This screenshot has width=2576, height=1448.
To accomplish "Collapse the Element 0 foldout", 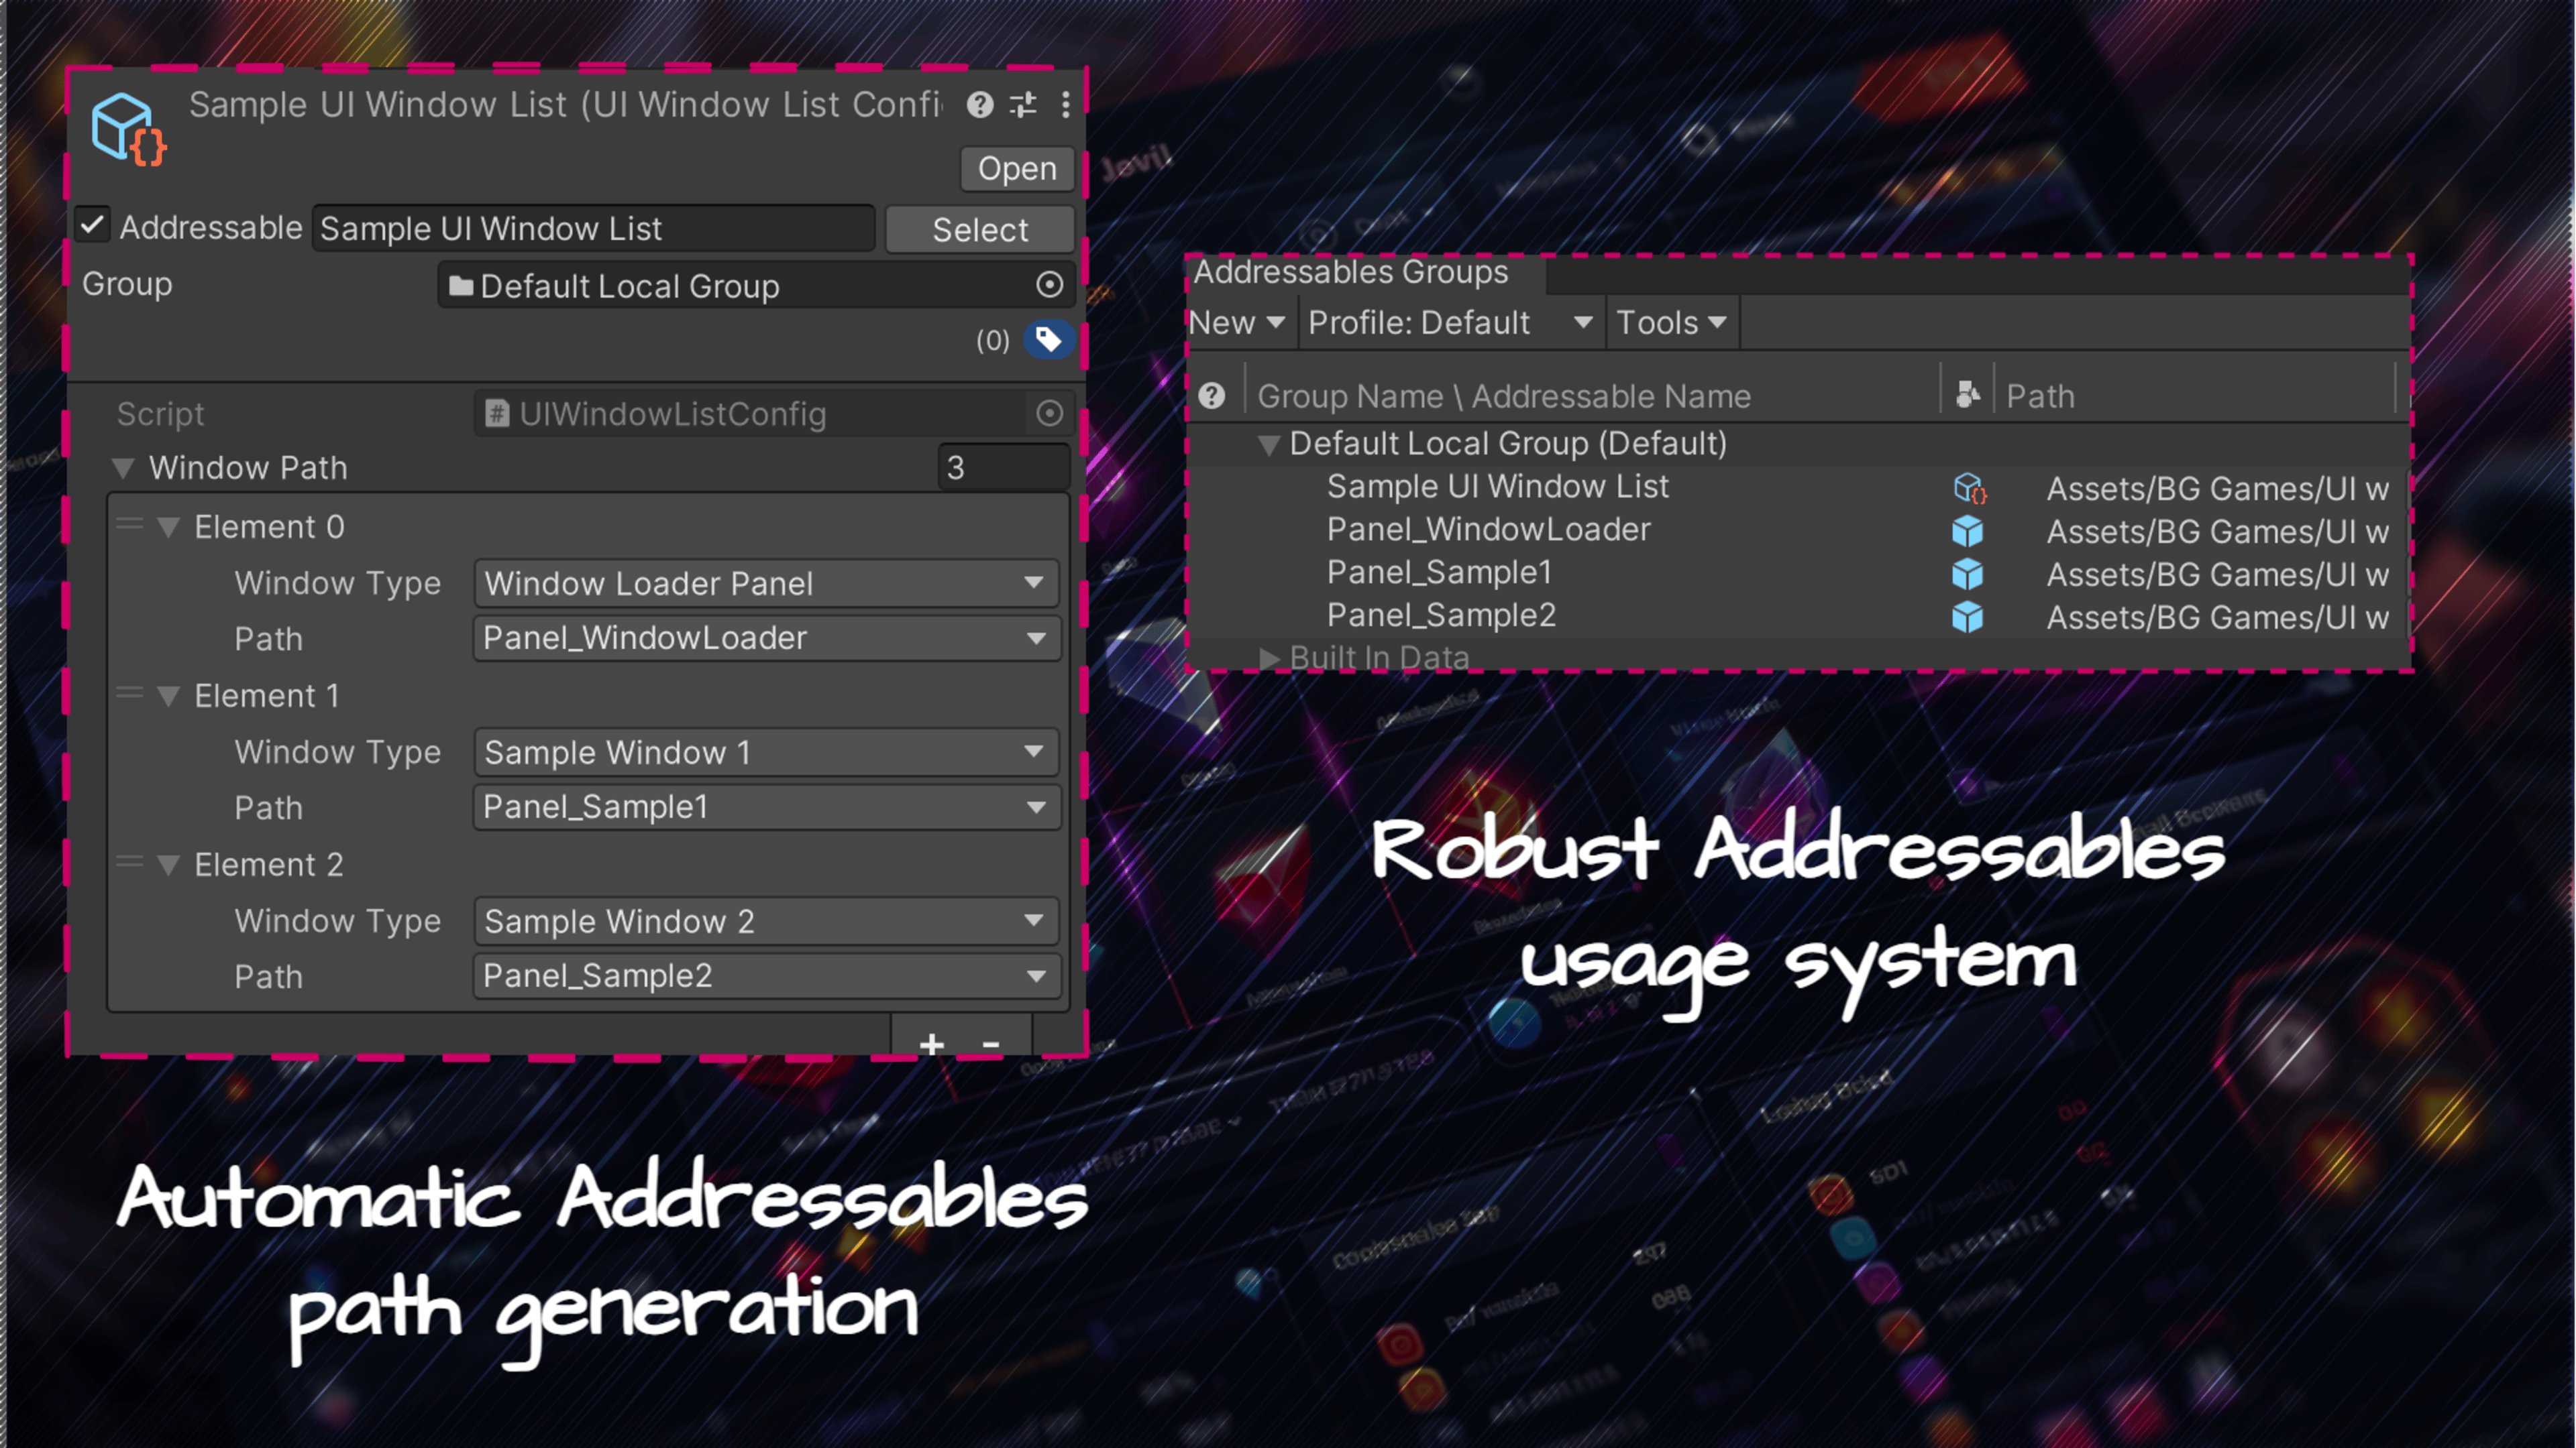I will [x=168, y=527].
